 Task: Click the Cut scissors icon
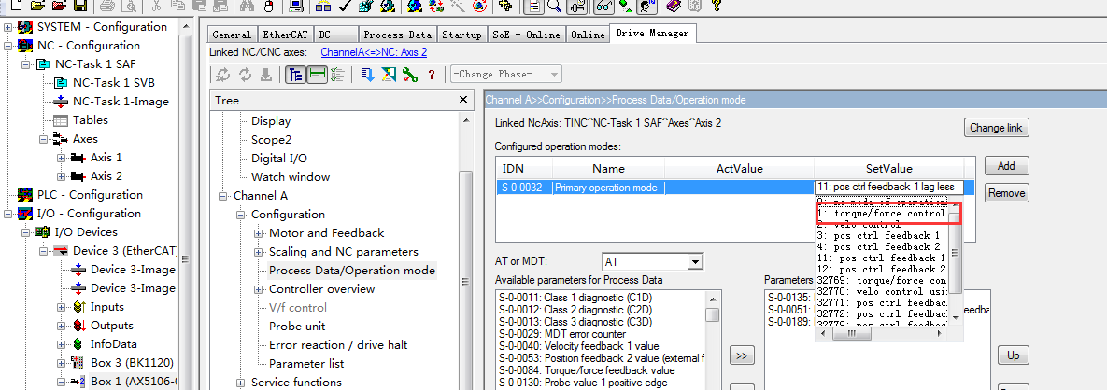coord(157,7)
